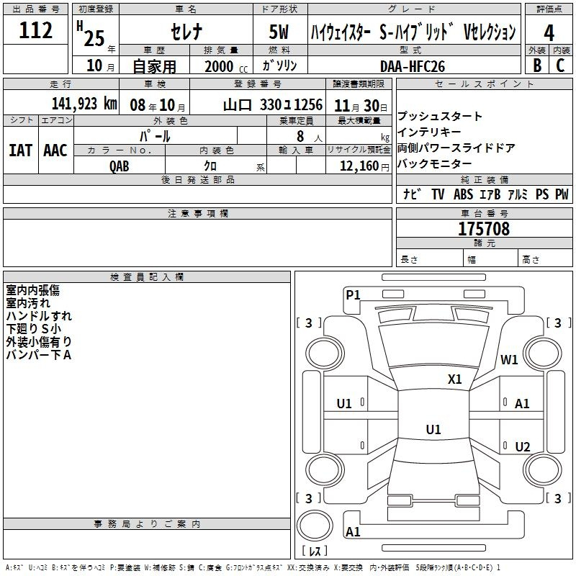
Task: Click the car name セレナ
Action: 185,32
